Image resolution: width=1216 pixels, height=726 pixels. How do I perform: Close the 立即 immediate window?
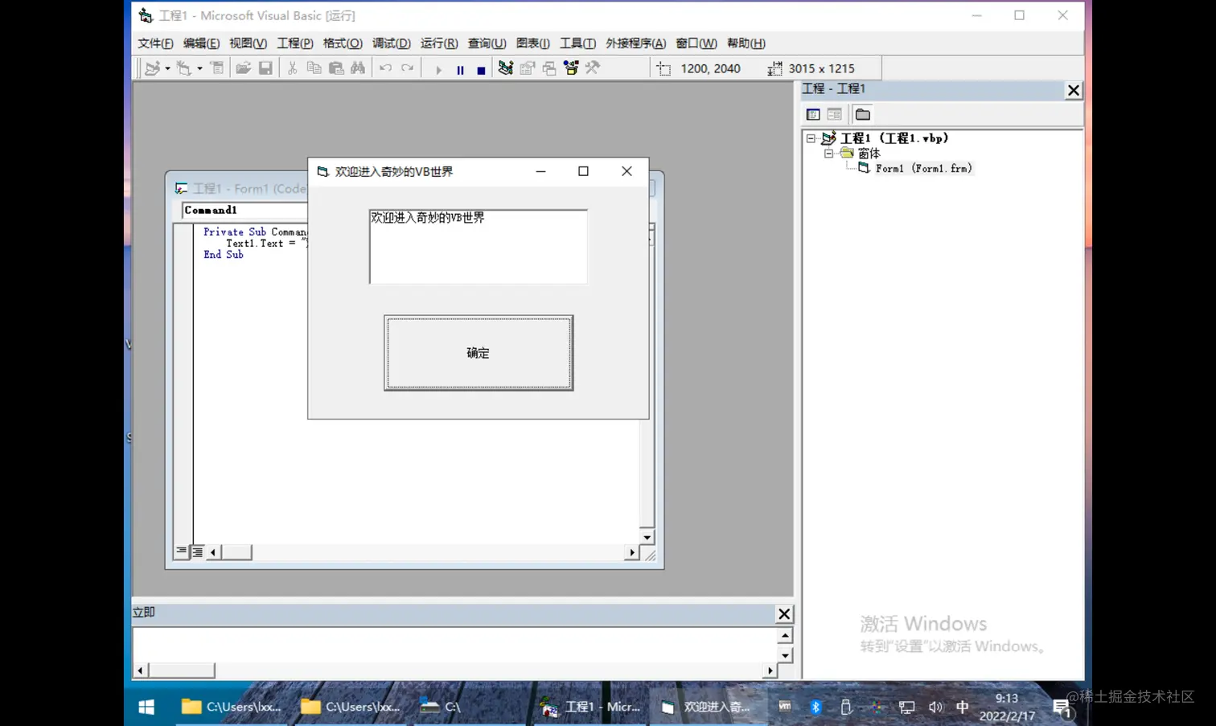[784, 614]
